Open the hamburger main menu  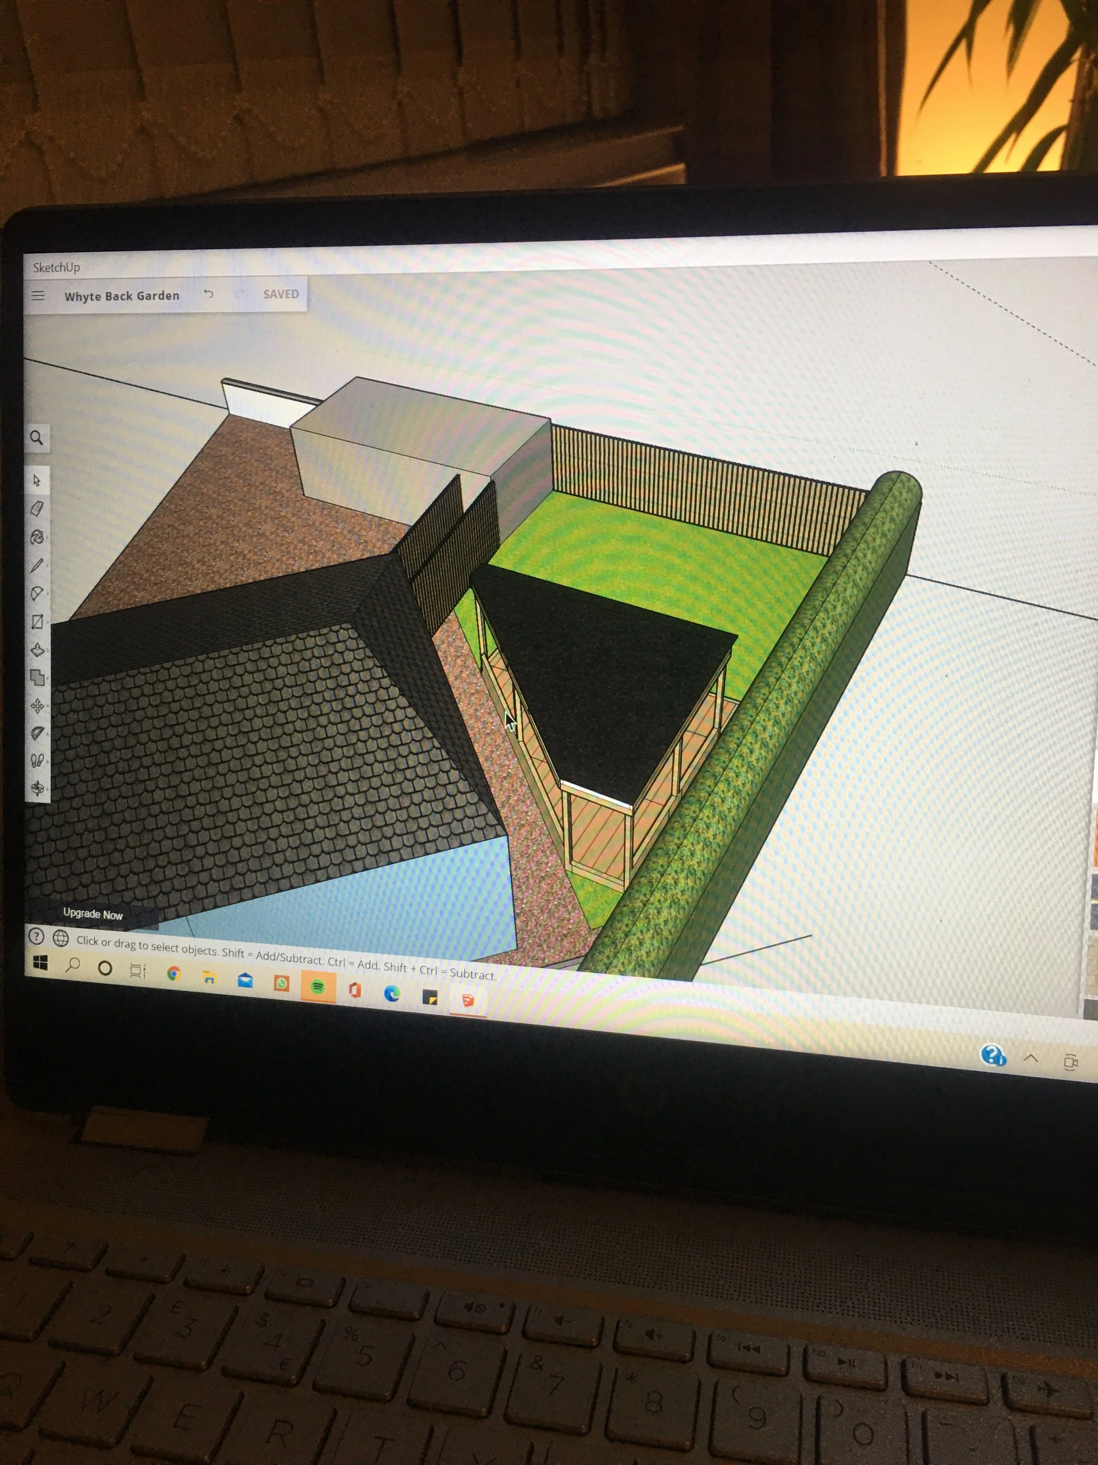(x=38, y=295)
